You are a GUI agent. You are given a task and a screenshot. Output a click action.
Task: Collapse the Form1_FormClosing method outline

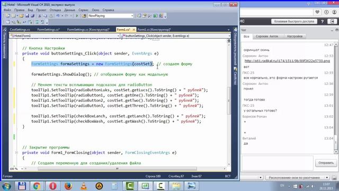16,152
